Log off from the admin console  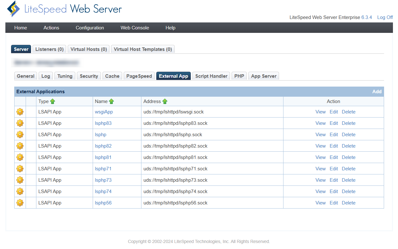[385, 17]
